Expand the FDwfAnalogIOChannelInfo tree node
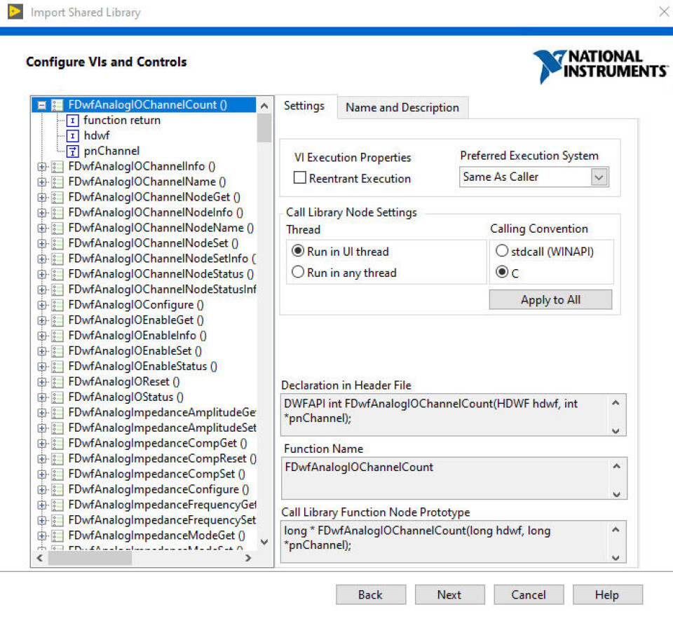The height and width of the screenshot is (621, 673). (x=41, y=167)
